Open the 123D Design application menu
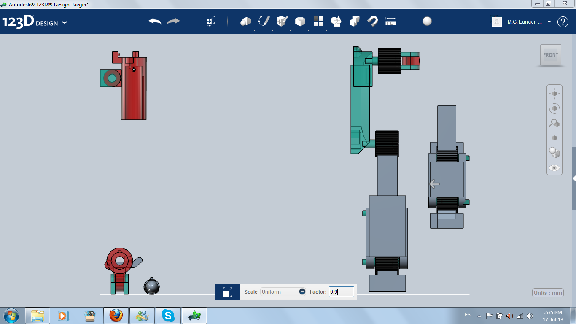 (x=35, y=22)
